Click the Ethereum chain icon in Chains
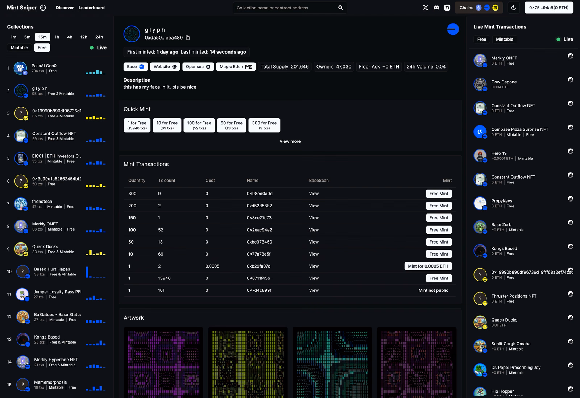Image resolution: width=580 pixels, height=398 pixels. click(478, 8)
